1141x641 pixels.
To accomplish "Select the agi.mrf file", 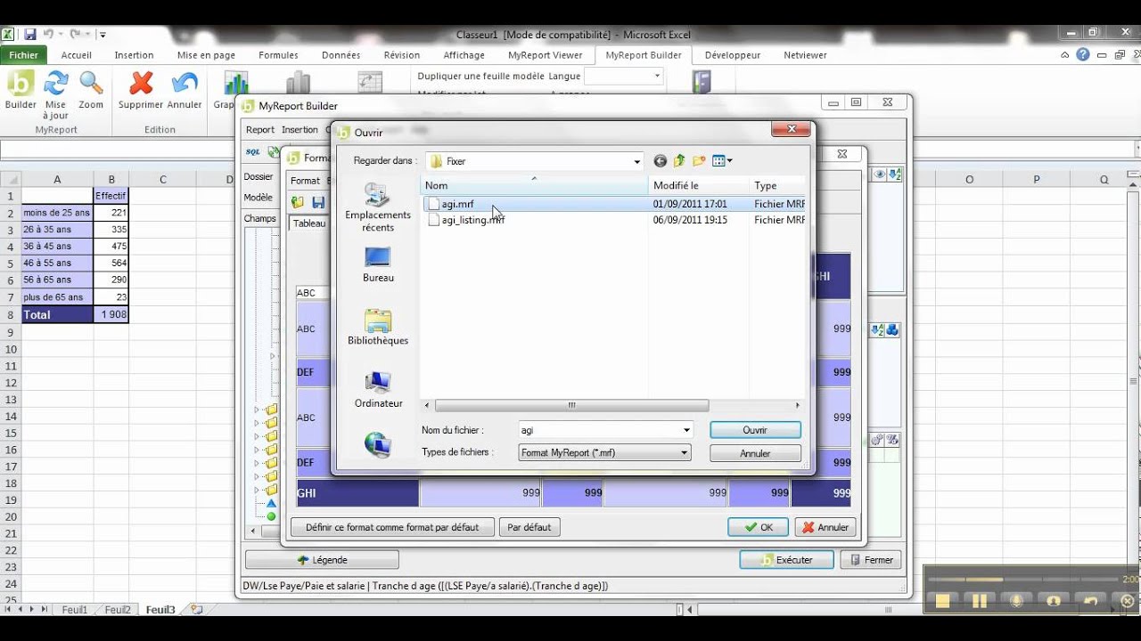I will click(457, 204).
